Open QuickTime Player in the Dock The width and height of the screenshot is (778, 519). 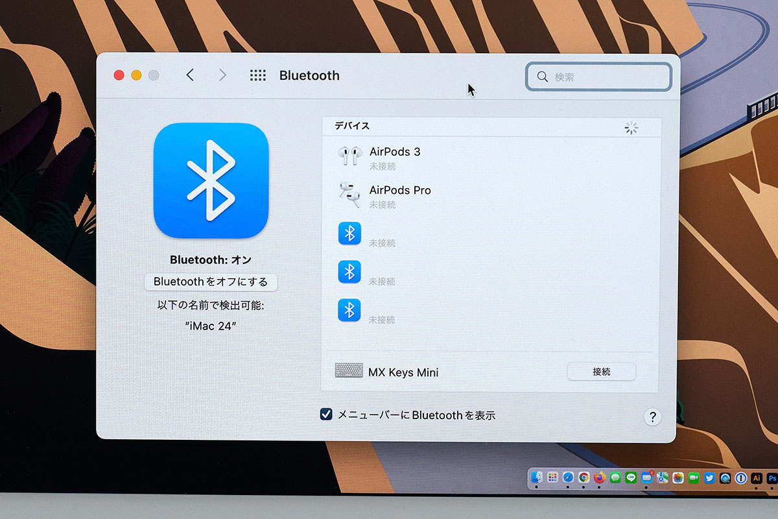725,477
